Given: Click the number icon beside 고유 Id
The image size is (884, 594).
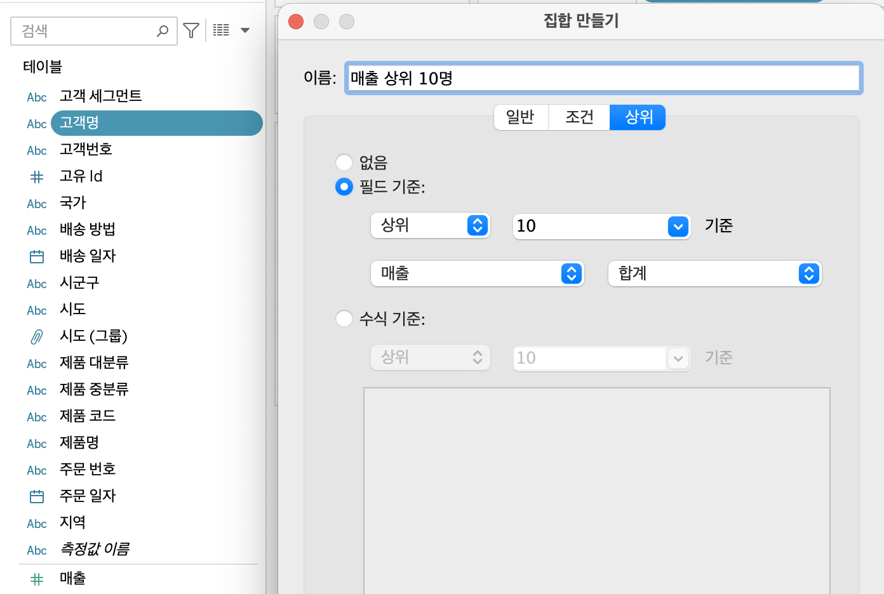Looking at the screenshot, I should [37, 177].
